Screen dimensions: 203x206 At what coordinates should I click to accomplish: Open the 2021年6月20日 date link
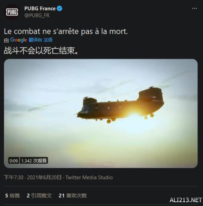point(44,177)
